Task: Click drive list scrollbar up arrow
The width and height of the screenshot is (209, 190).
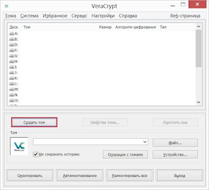Action: click(x=199, y=27)
